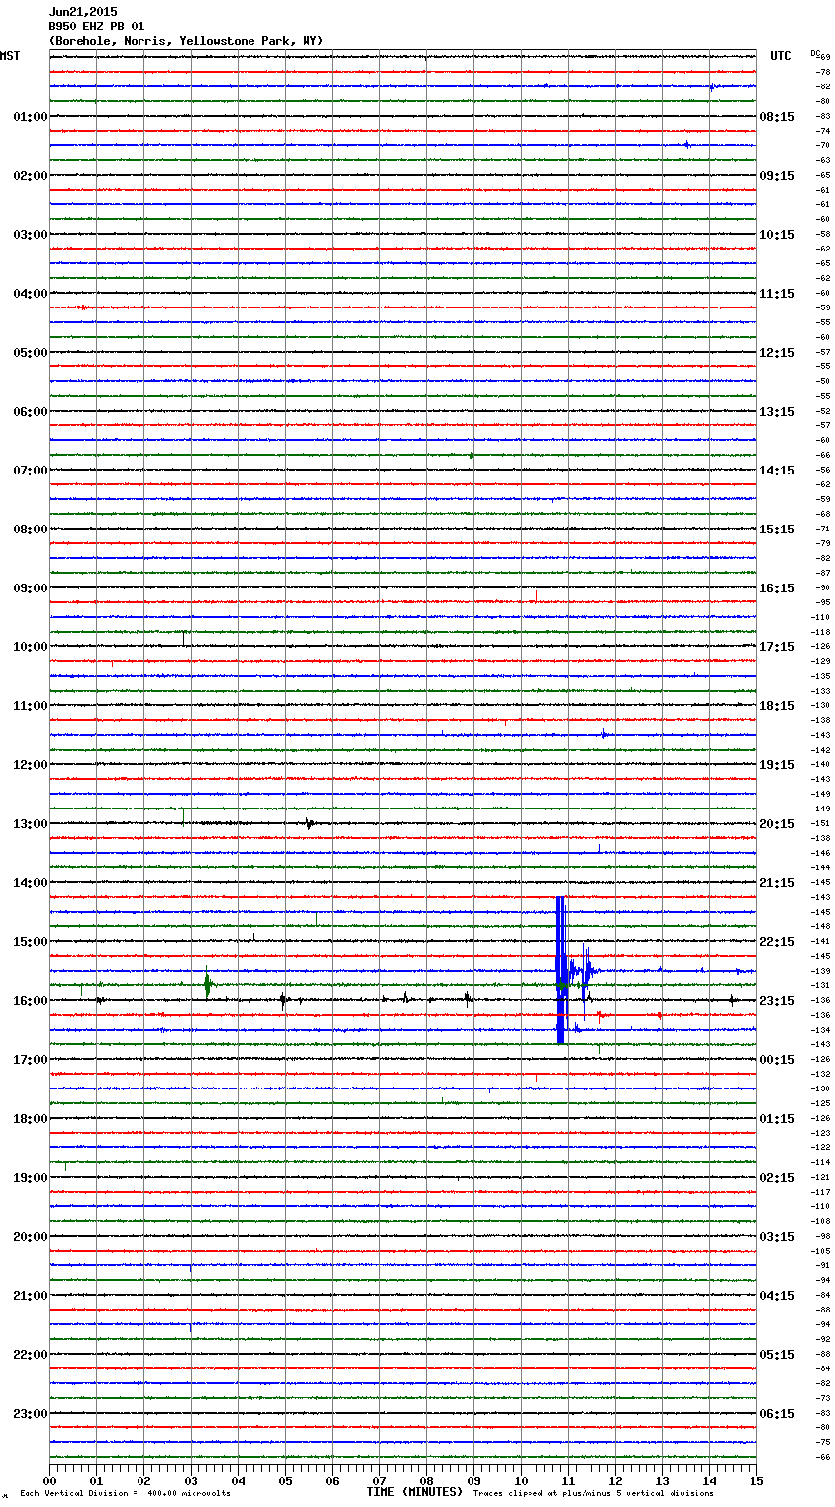
Task: Select the 01:15 UTC time label
Action: 777,1119
